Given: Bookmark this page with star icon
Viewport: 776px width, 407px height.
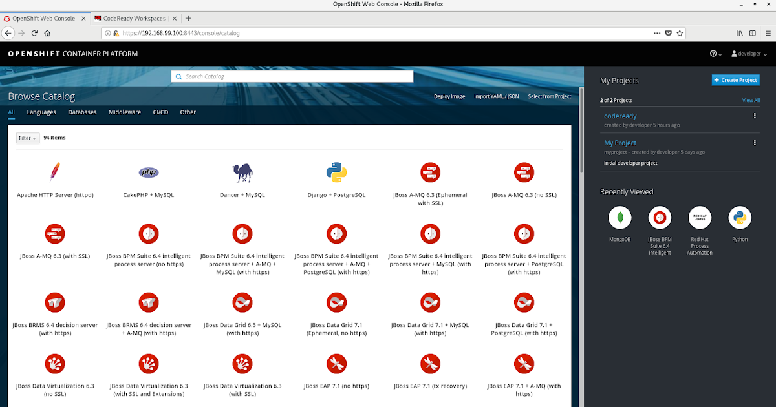Looking at the screenshot, I should (680, 32).
